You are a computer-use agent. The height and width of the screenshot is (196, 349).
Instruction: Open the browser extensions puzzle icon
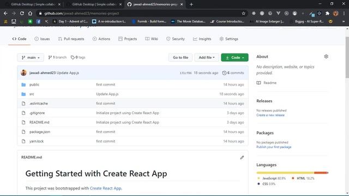[327, 13]
